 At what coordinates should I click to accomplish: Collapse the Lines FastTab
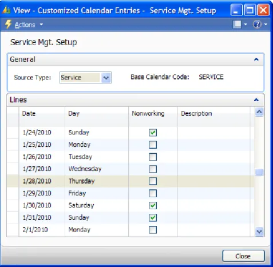256,100
